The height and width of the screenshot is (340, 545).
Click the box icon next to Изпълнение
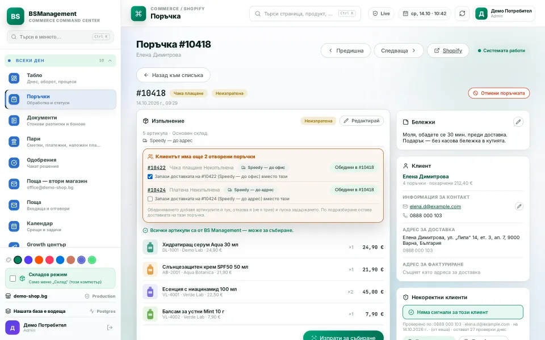tap(146, 121)
